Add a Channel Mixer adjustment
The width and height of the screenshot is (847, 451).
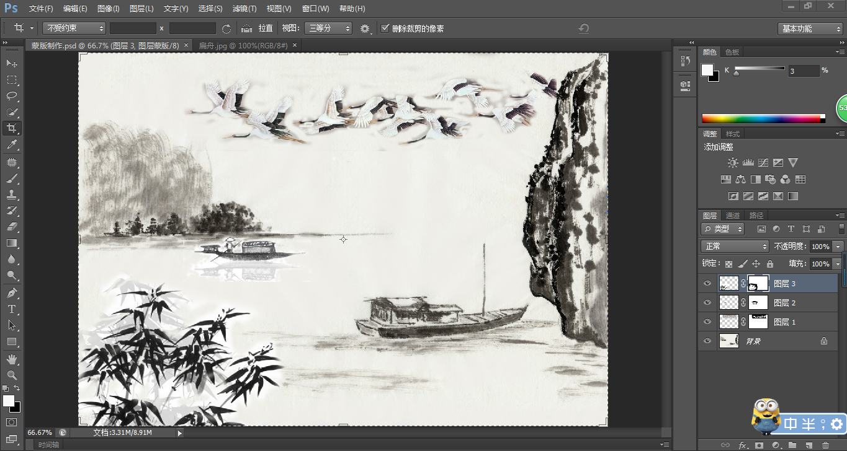click(x=785, y=180)
